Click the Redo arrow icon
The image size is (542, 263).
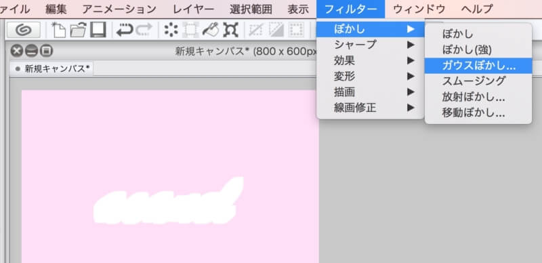pos(144,30)
